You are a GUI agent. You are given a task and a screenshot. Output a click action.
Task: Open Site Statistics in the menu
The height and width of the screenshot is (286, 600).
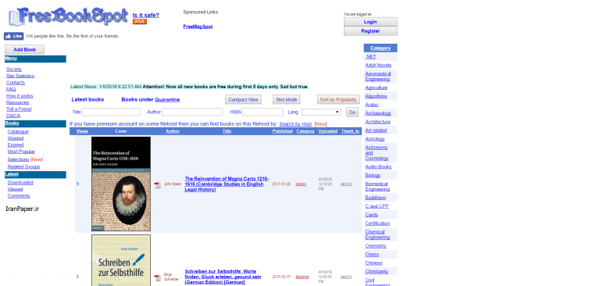tap(20, 76)
